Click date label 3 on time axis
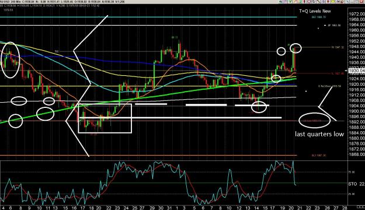365x210 pixels. click(x=184, y=208)
